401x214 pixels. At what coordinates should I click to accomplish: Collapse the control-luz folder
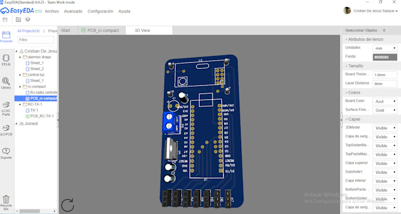tap(20, 75)
